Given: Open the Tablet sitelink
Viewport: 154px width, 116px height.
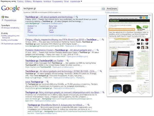Looking at the screenshot, I should [x=51, y=32].
